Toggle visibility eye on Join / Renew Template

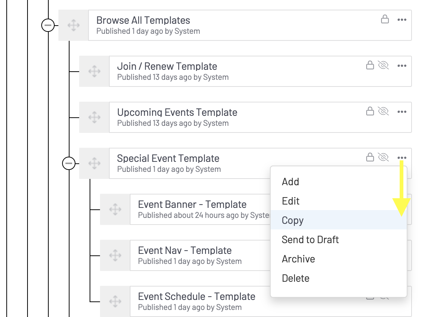[x=383, y=65]
